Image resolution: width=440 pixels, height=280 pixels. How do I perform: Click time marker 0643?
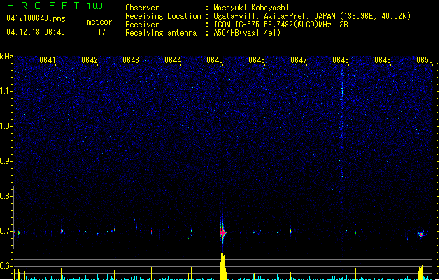[x=131, y=60]
